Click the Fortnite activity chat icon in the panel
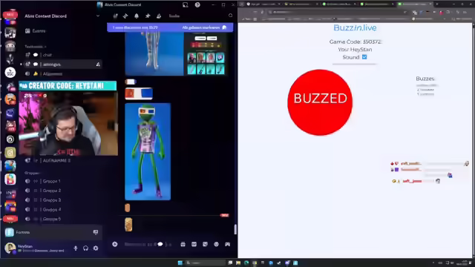The width and height of the screenshot is (475, 267). (96, 232)
